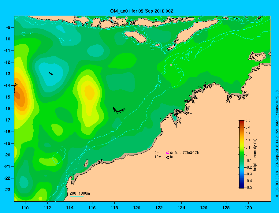279x213 pixels.
Task: Click the 'height anomaly (m)' color bar label
Action: (255, 155)
